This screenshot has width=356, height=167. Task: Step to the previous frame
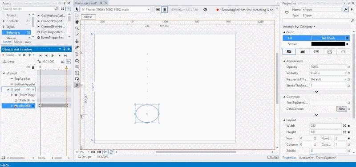coord(46,55)
